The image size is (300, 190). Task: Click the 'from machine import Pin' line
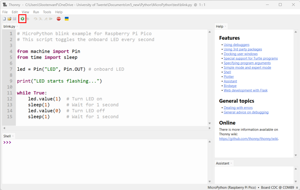[49, 51]
